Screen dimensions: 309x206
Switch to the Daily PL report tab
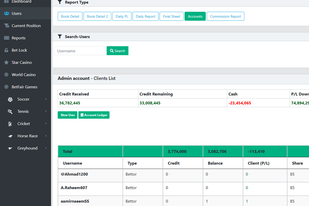[122, 16]
